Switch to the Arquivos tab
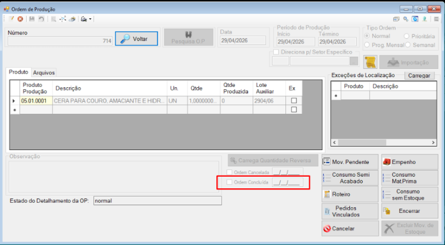 point(44,73)
